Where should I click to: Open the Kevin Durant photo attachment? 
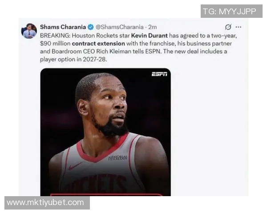[105, 132]
